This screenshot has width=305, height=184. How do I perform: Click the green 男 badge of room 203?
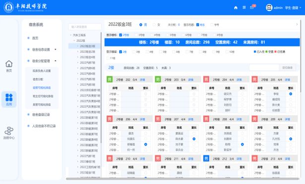coord(158,80)
